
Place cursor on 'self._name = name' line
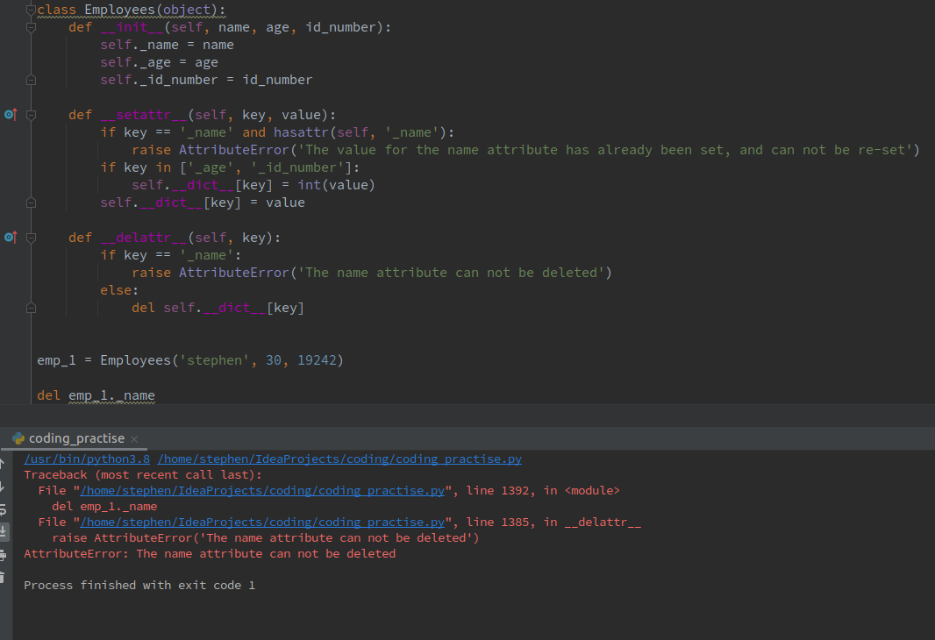click(x=167, y=46)
